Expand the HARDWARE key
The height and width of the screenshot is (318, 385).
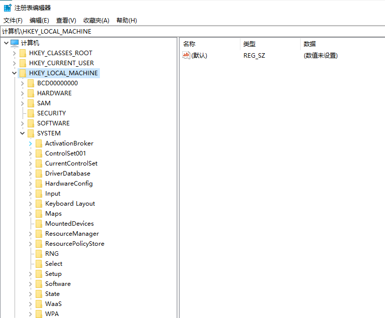23,93
